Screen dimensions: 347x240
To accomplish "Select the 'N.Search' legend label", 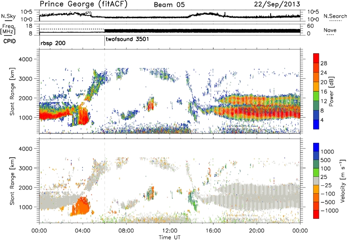I will pyautogui.click(x=335, y=16).
